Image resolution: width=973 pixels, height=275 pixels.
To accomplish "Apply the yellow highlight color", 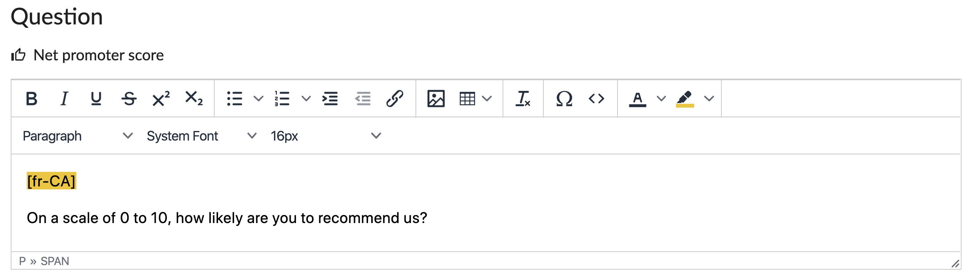I will click(x=685, y=99).
